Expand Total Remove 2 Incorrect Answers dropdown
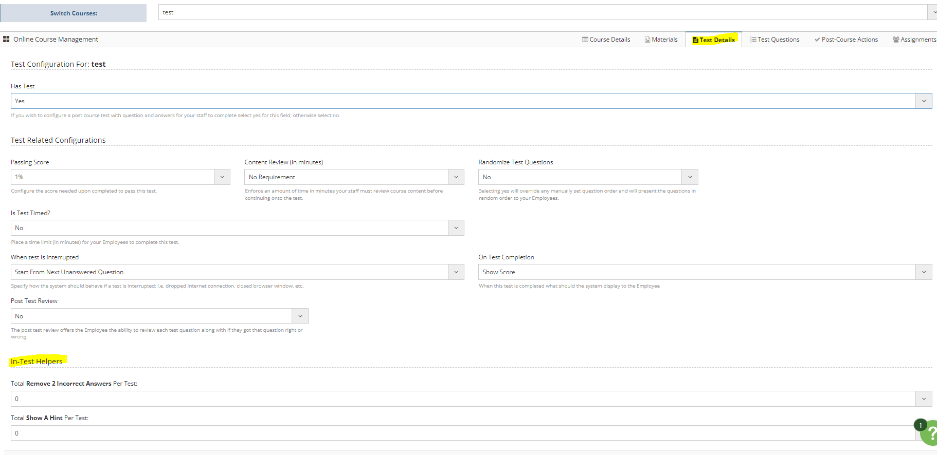937x455 pixels. pos(923,399)
